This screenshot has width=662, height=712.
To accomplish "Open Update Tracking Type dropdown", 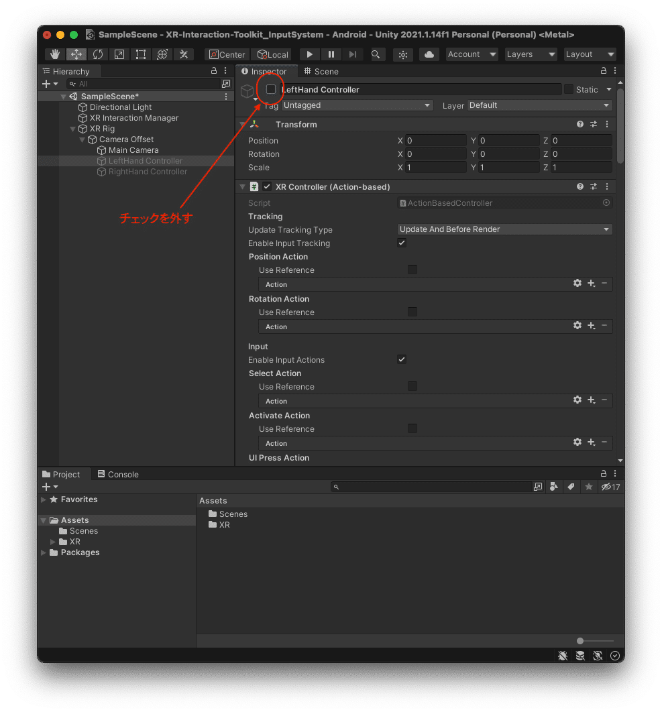I will point(504,229).
